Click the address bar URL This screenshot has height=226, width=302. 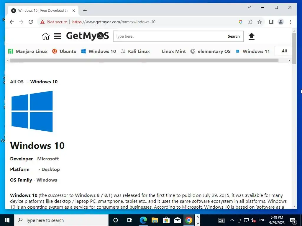coord(114,22)
